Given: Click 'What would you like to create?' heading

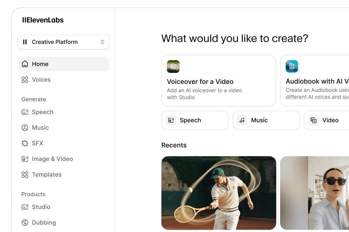Looking at the screenshot, I should [x=235, y=39].
